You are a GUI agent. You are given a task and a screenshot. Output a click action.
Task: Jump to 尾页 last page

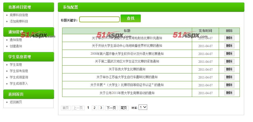[x=124, y=108]
